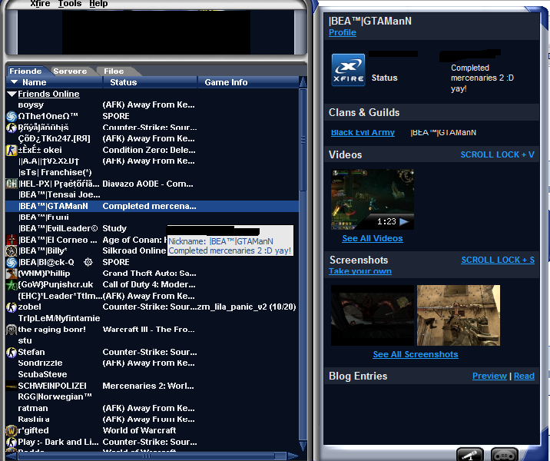The width and height of the screenshot is (550, 461).
Task: Click Call of Duty icon beside {GoW}Punisher.uk
Action: pos(12,284)
